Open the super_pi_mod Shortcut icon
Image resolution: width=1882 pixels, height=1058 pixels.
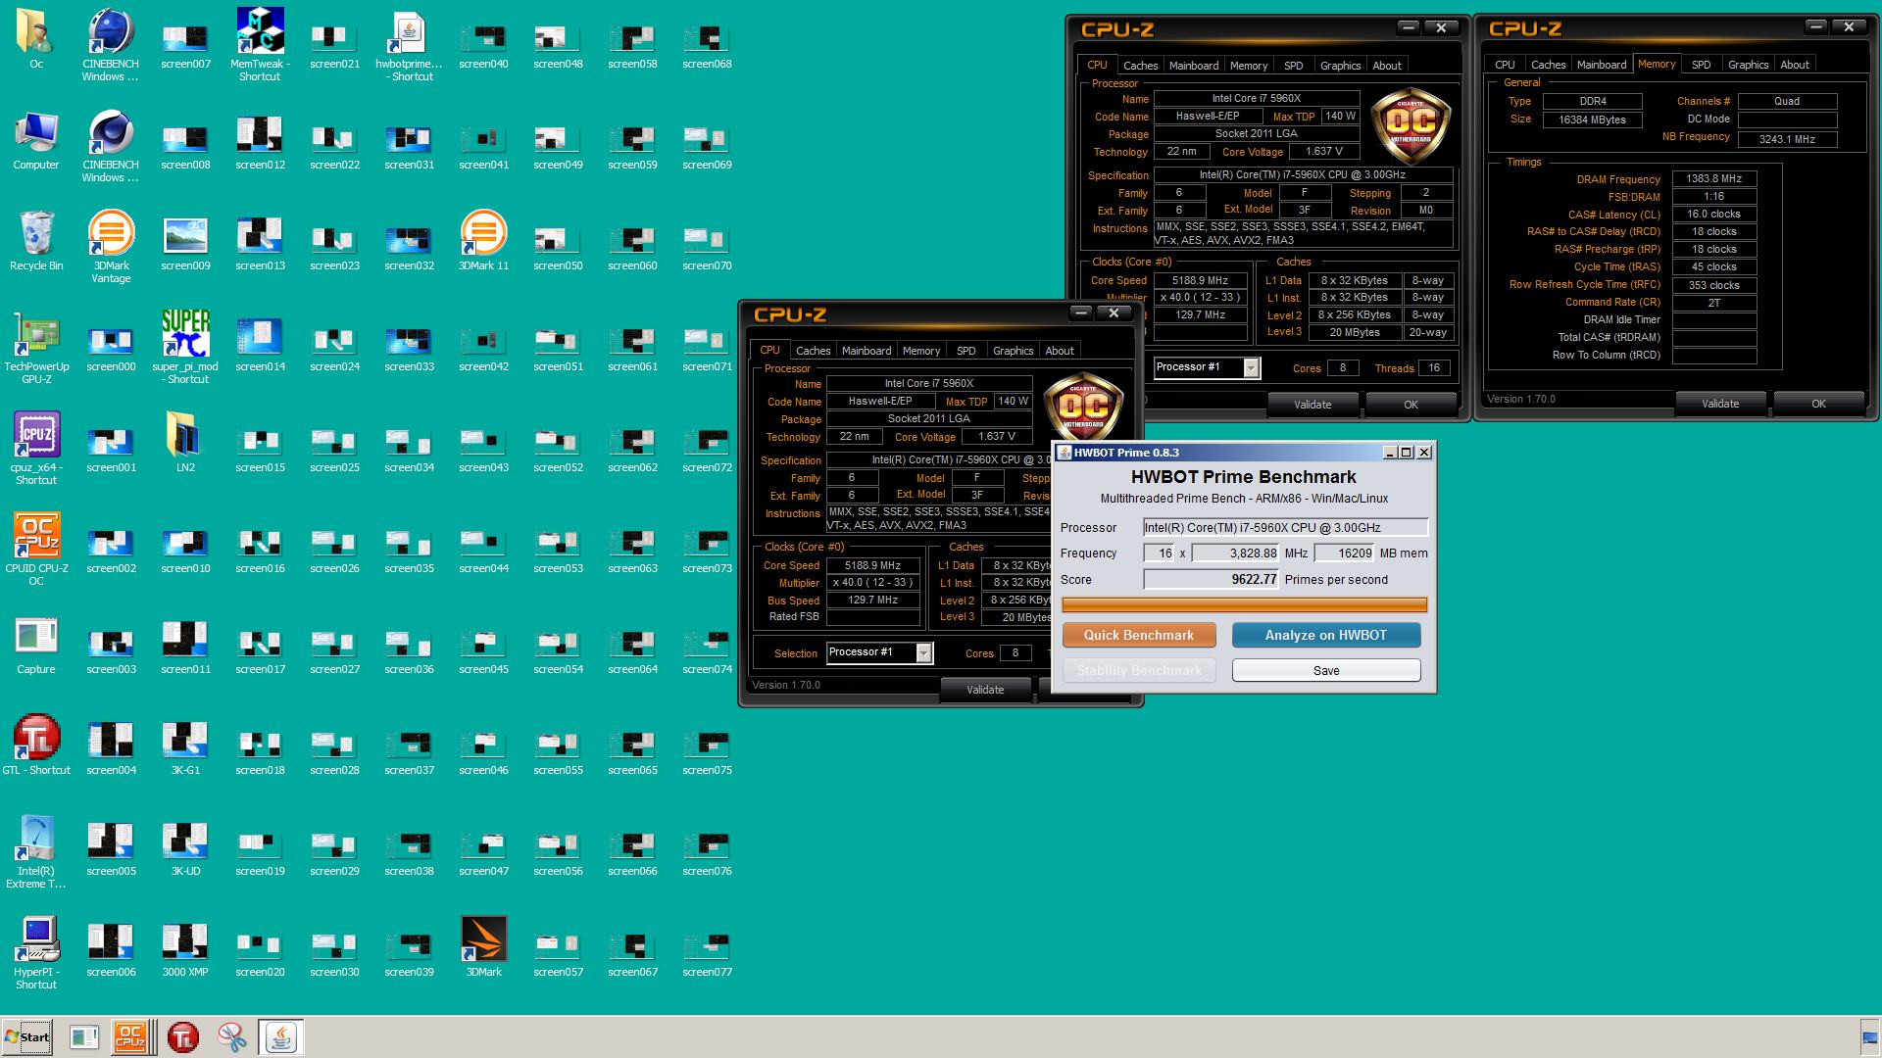pyautogui.click(x=185, y=347)
